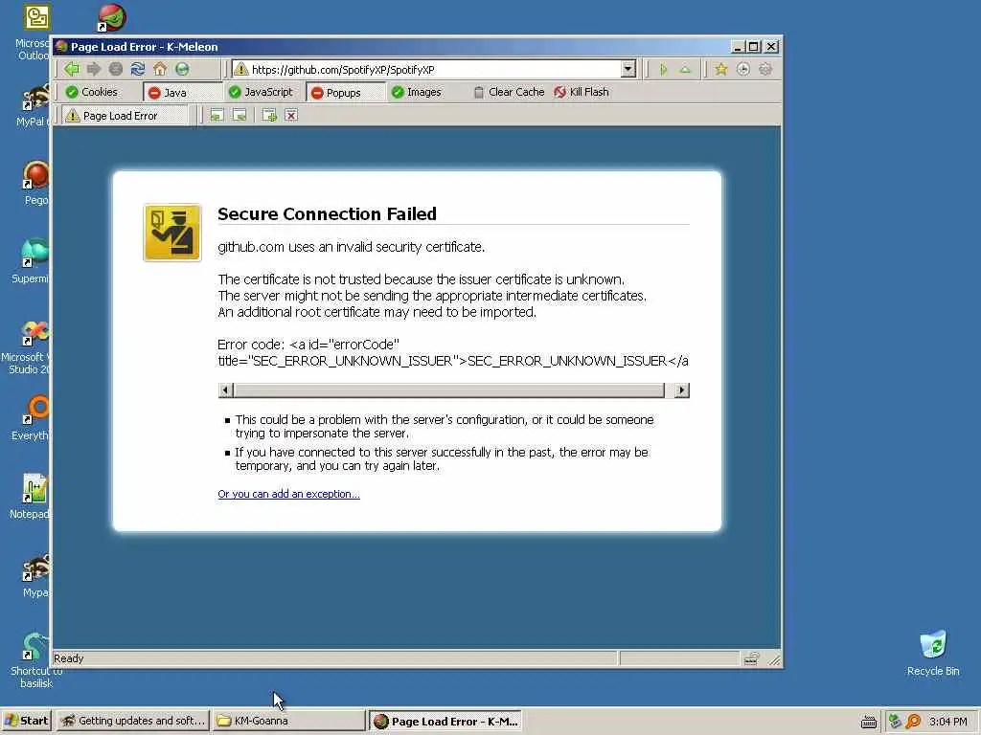Image resolution: width=981 pixels, height=735 pixels.
Task: Click the Kill Flash button
Action: click(x=582, y=92)
